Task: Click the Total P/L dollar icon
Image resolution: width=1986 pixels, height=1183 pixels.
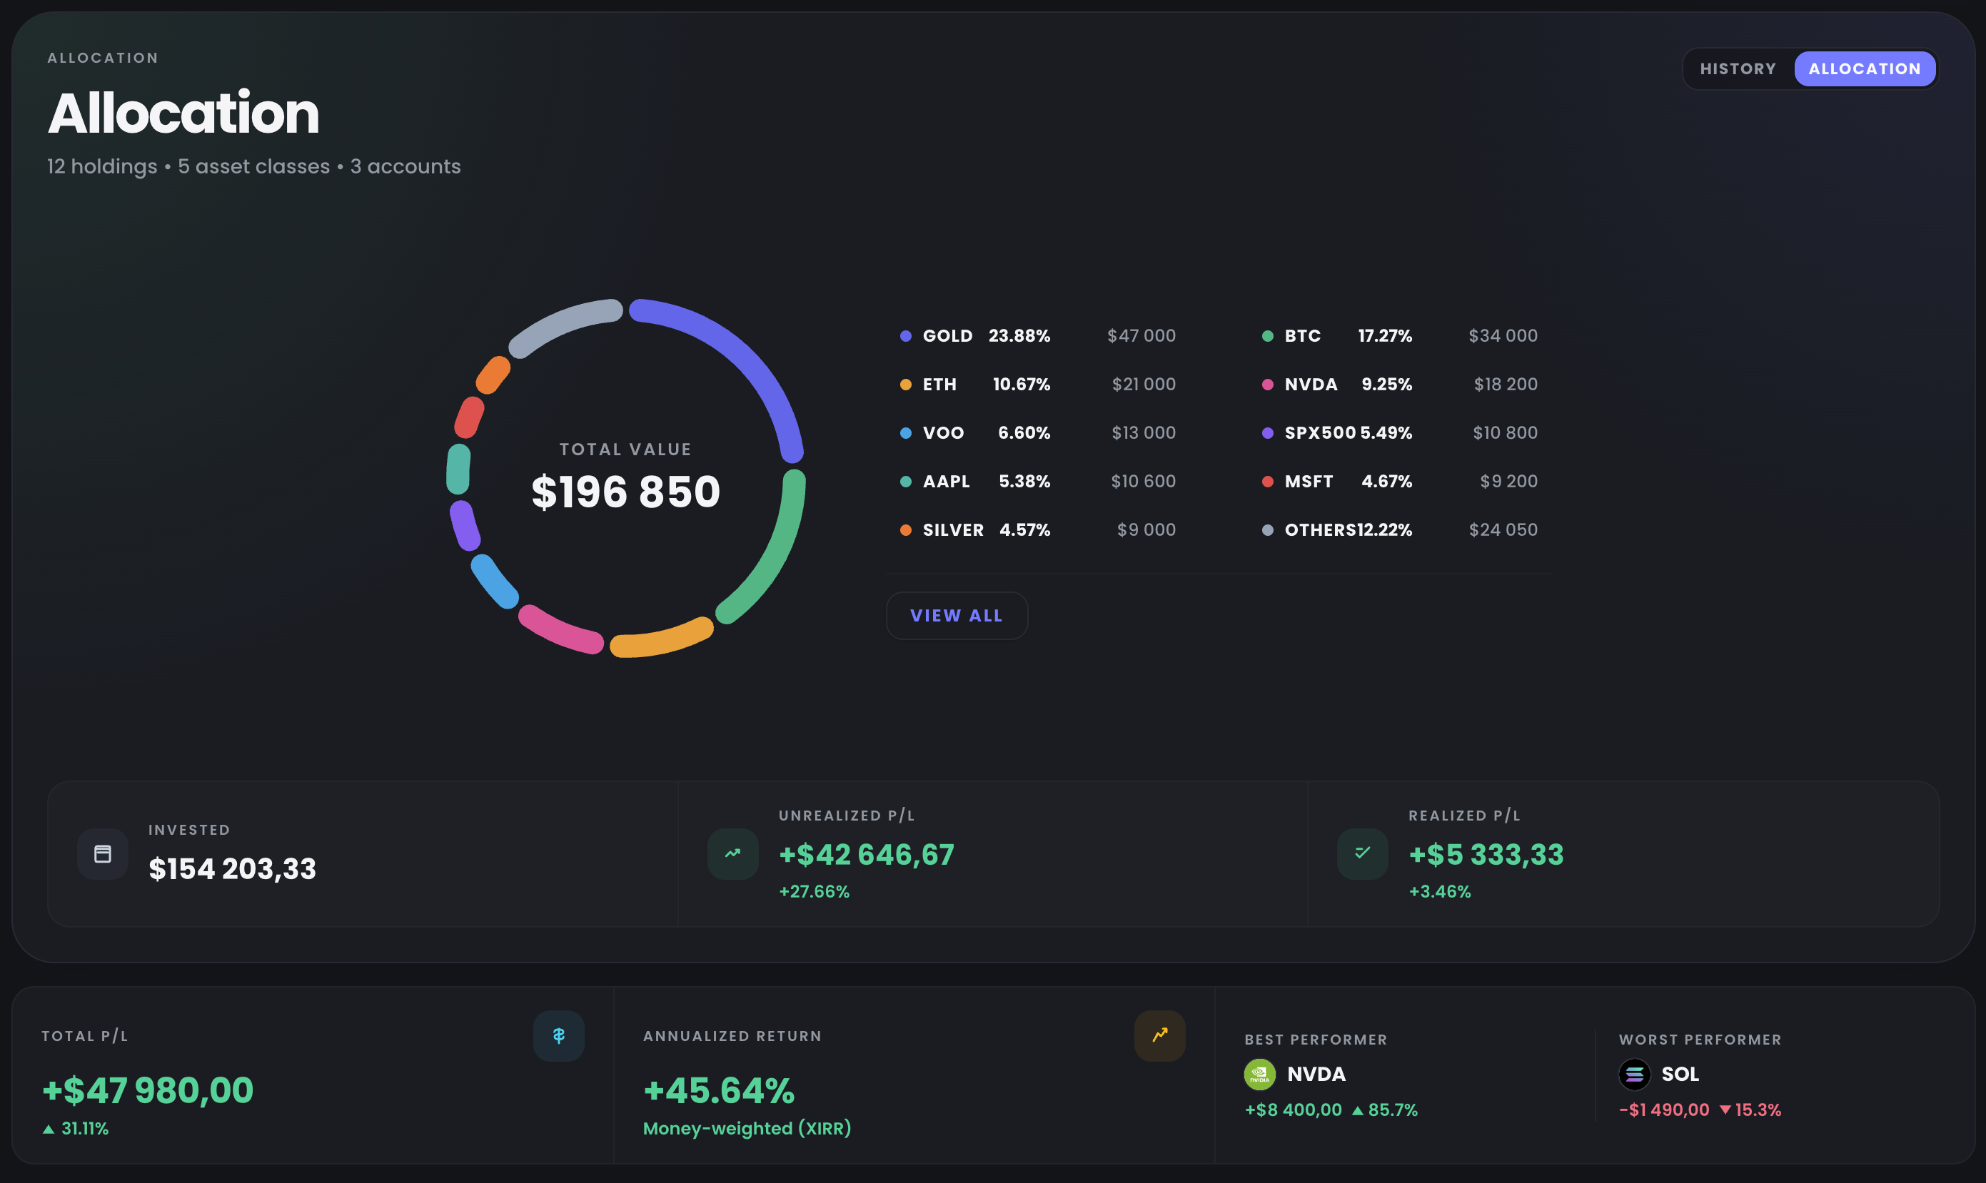Action: click(x=558, y=1035)
